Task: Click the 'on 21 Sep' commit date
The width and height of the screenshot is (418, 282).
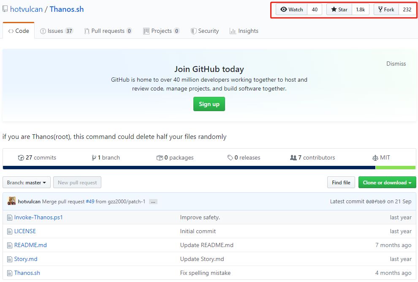Action: pyautogui.click(x=399, y=202)
